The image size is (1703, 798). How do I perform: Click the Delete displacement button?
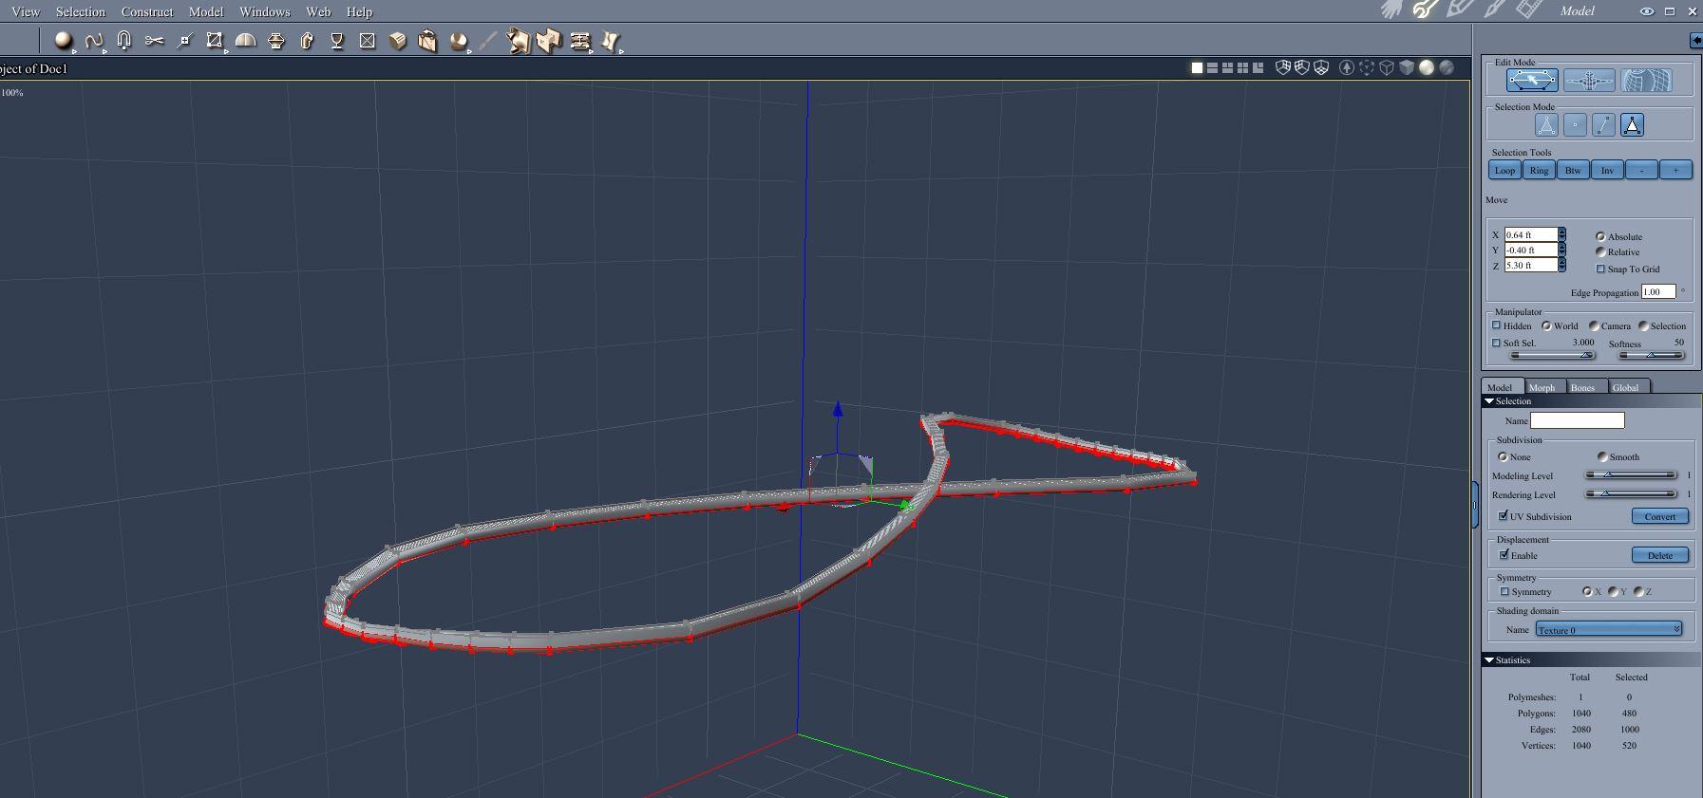[x=1659, y=555]
